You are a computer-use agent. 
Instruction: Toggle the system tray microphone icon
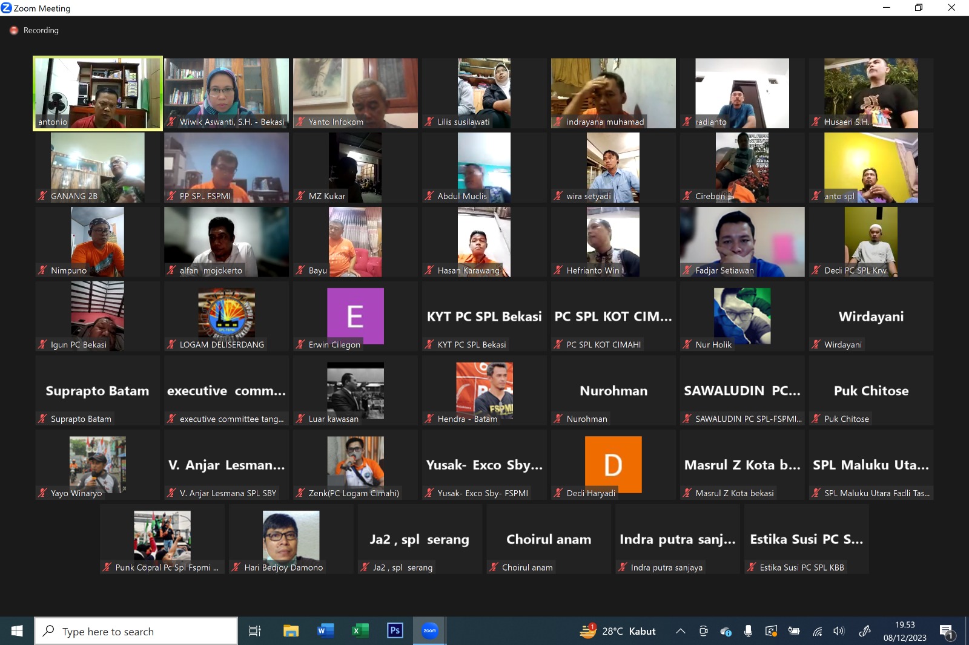click(x=749, y=631)
